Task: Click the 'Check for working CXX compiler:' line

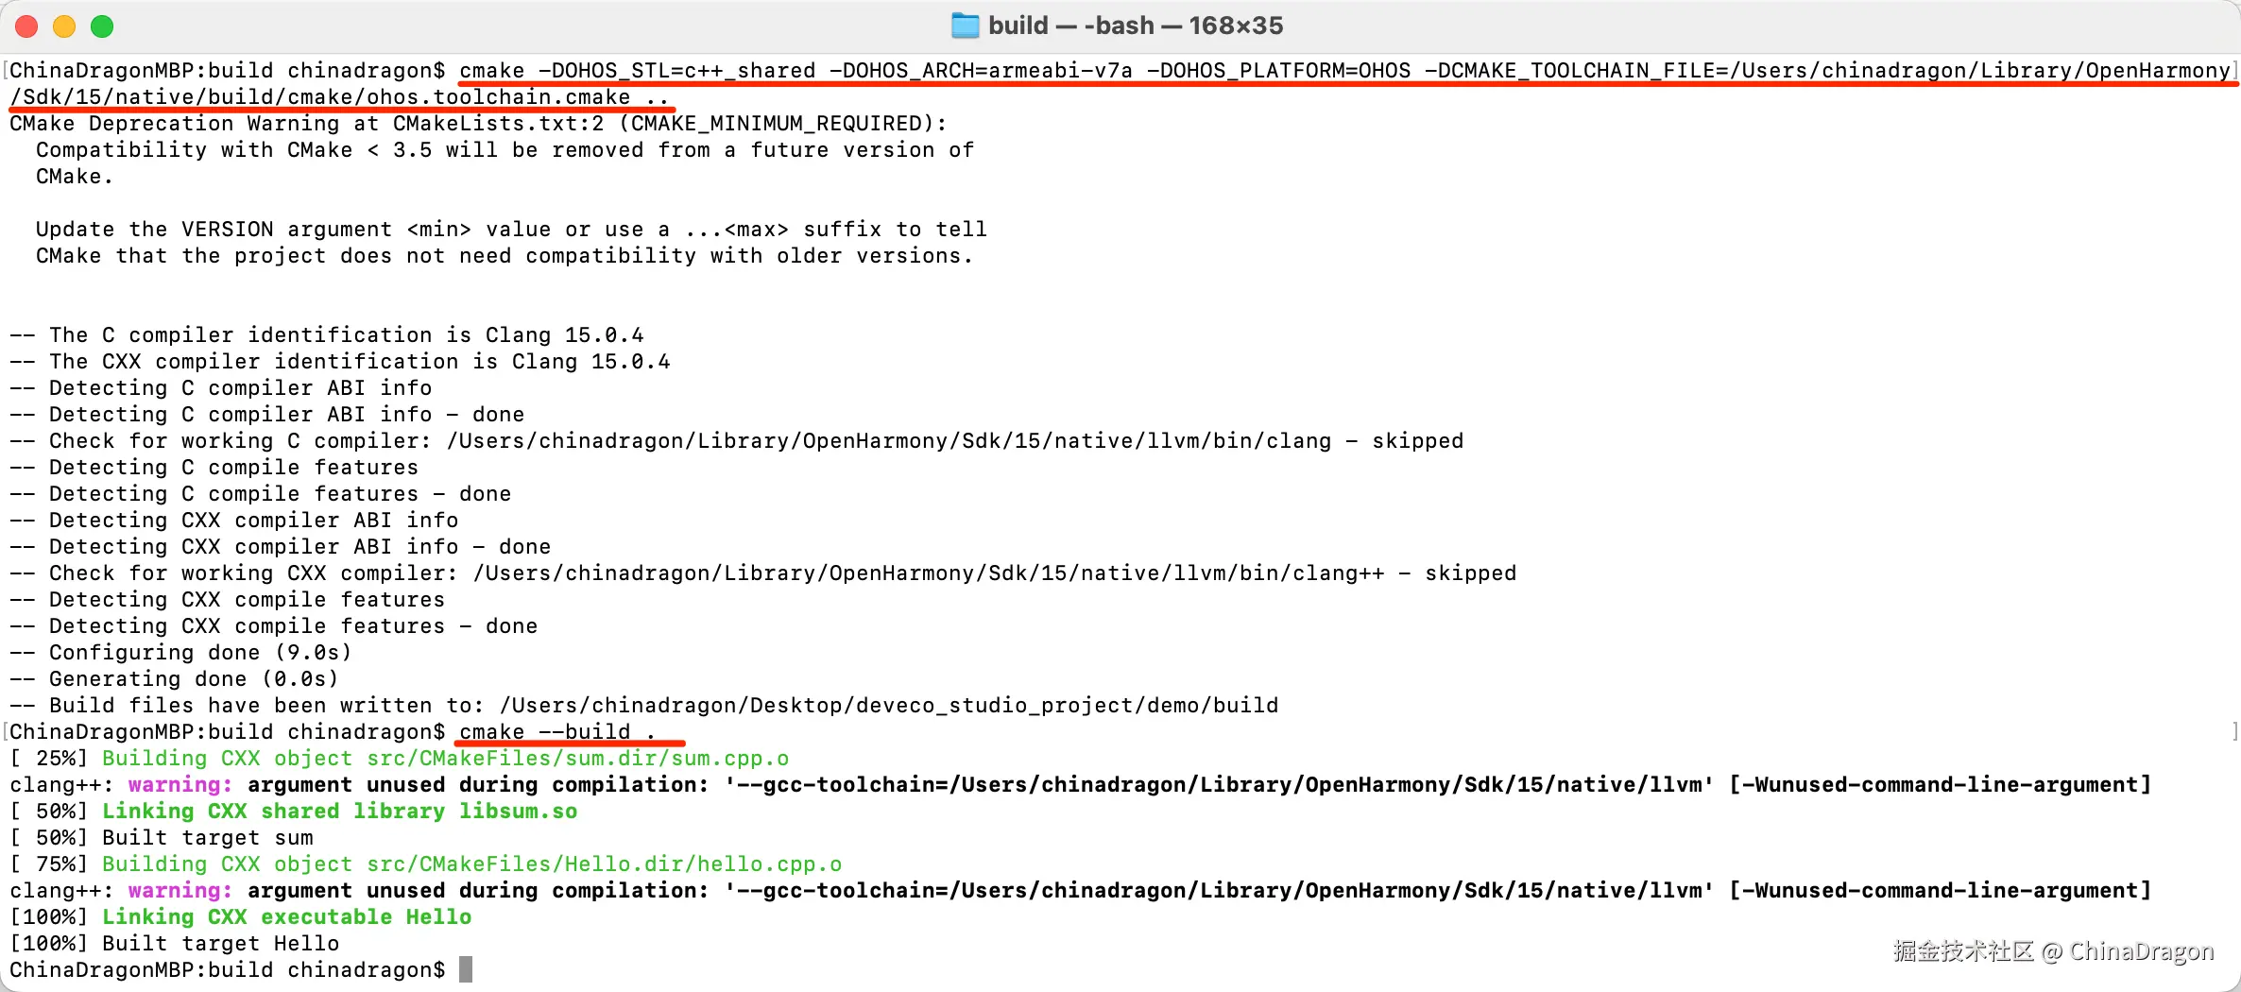Action: [763, 573]
